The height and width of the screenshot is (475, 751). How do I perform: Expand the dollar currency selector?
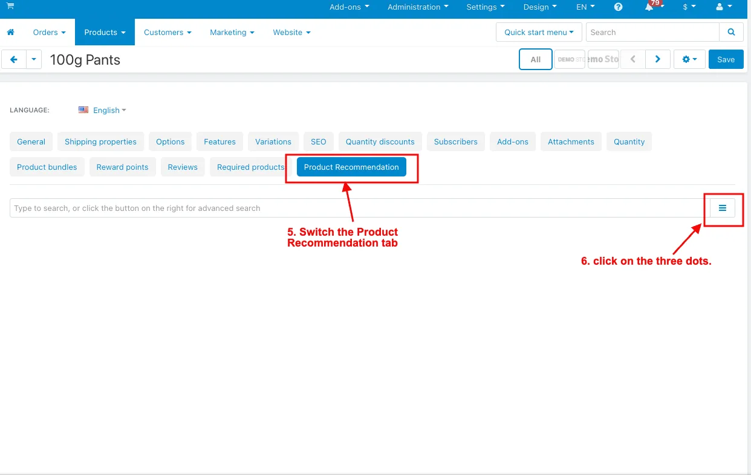[x=689, y=7]
